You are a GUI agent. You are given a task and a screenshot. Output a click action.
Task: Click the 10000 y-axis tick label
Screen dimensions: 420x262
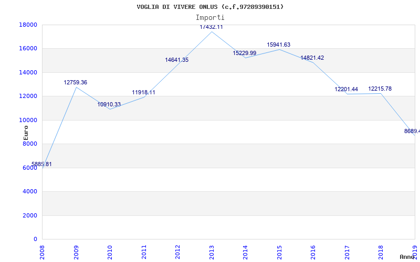point(28,120)
